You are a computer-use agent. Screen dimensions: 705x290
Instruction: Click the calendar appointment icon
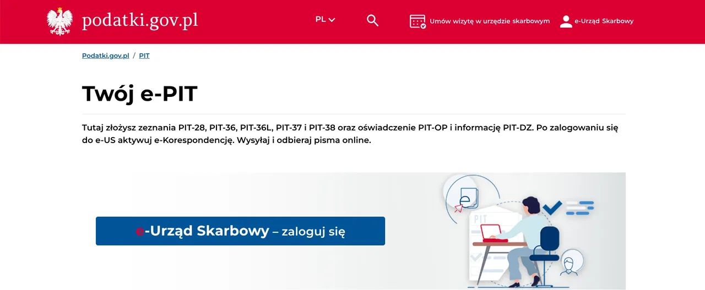click(417, 21)
